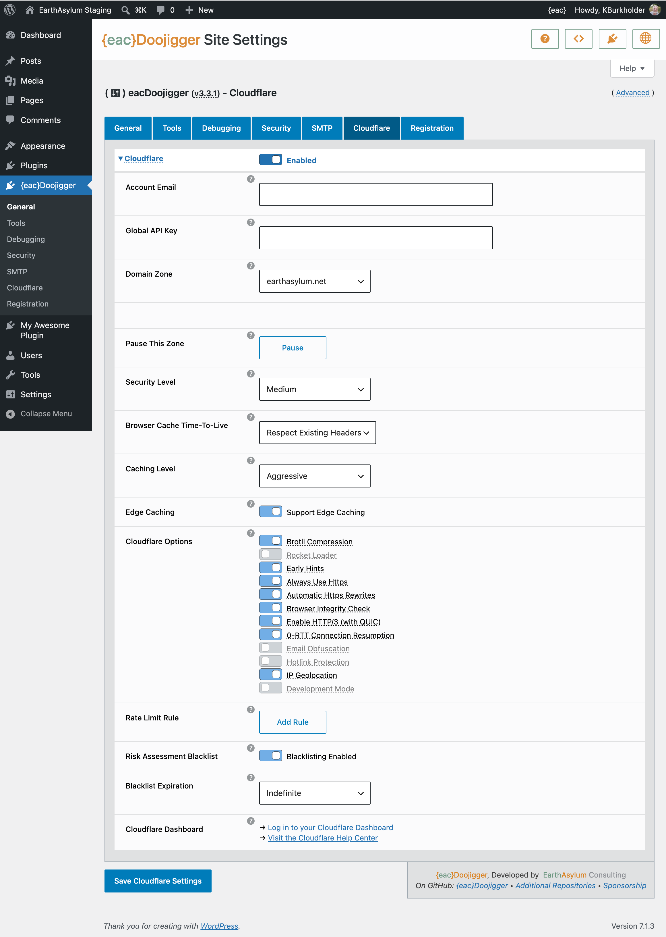666x937 pixels.
Task: Click the comments bubble icon in admin bar
Action: pos(161,10)
